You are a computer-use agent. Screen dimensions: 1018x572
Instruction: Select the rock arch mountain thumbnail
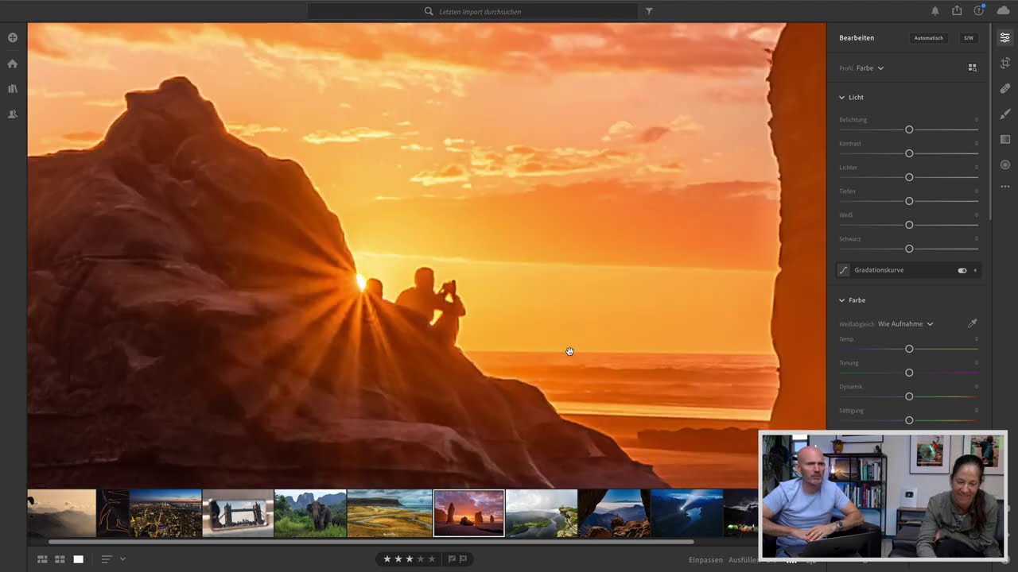point(614,513)
